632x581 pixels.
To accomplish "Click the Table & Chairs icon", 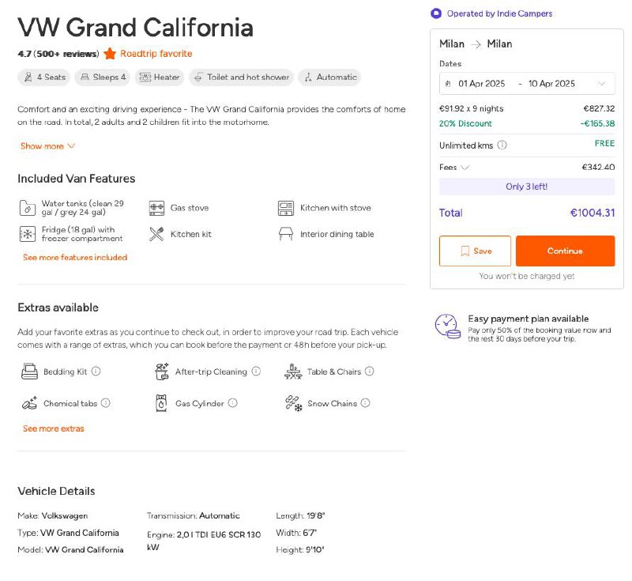I will [x=293, y=372].
